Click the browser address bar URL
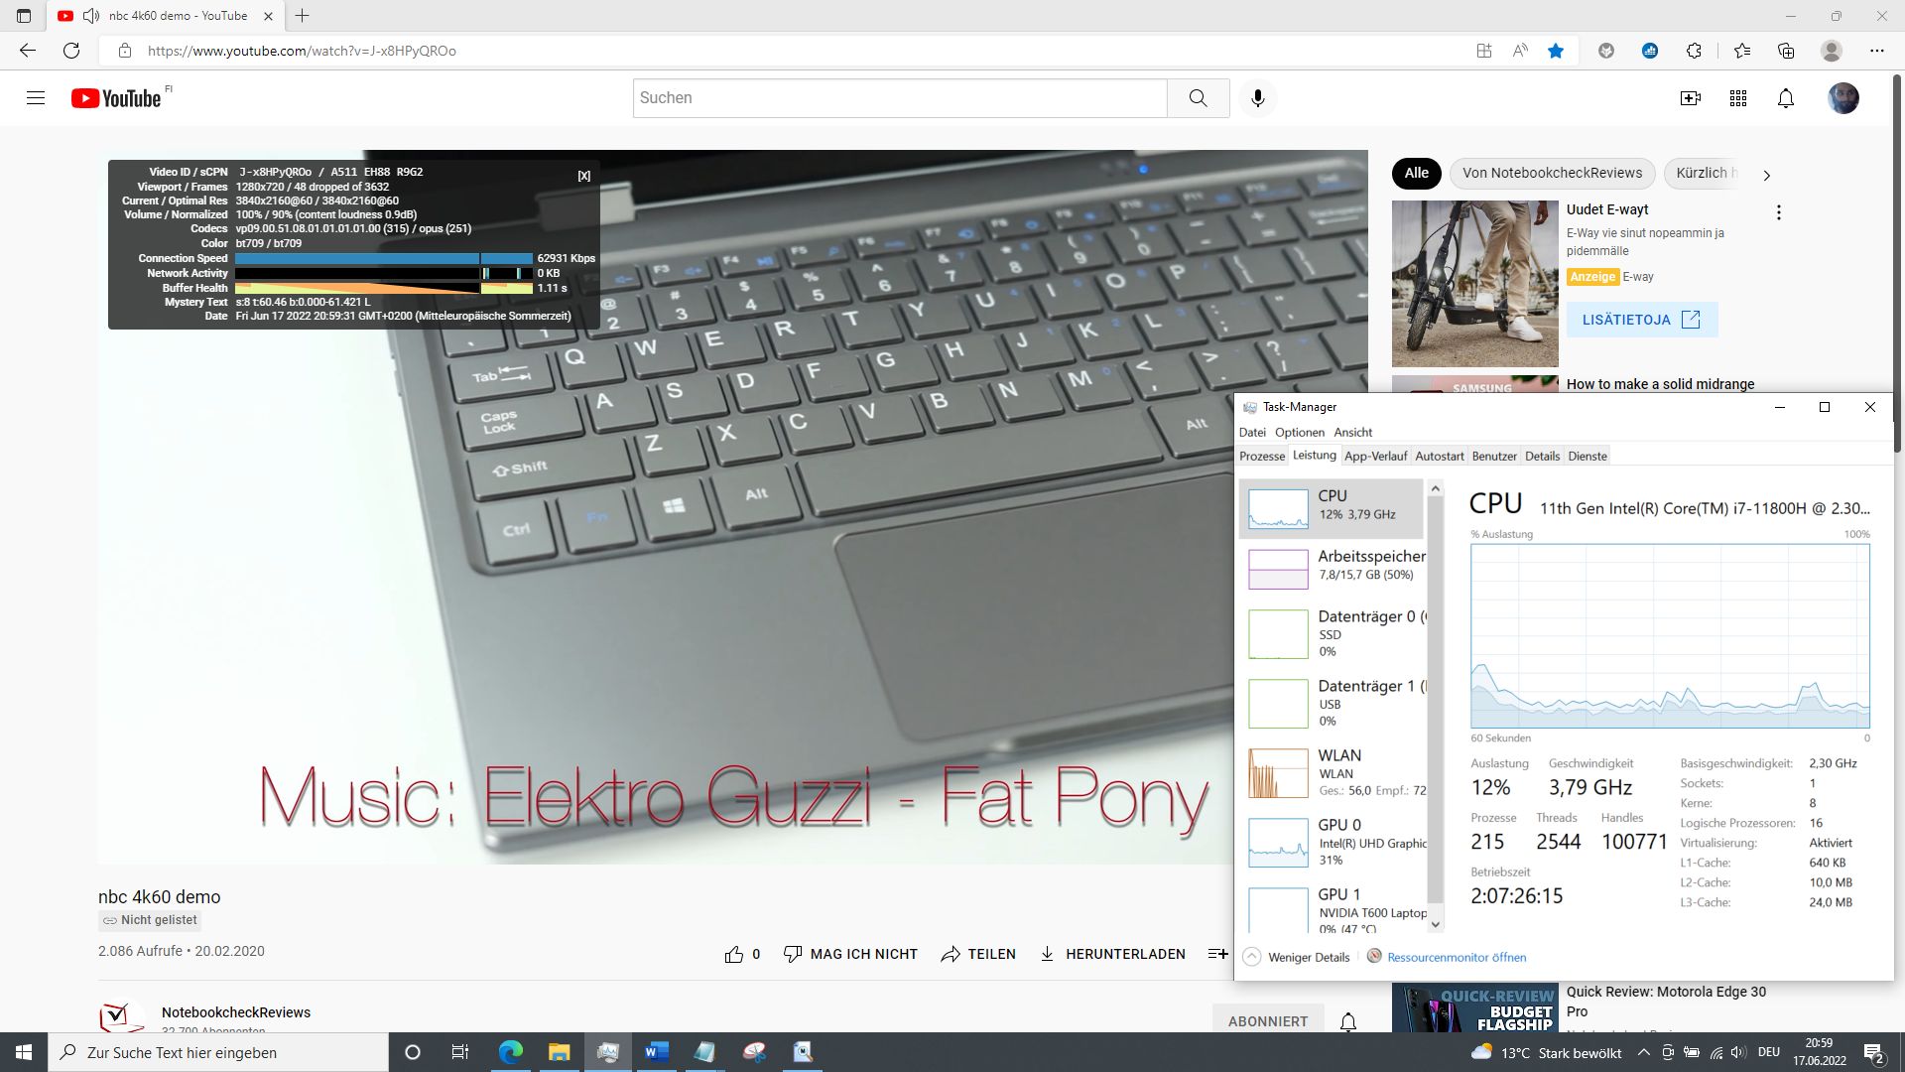Screen dimensions: 1905x1072 (302, 51)
